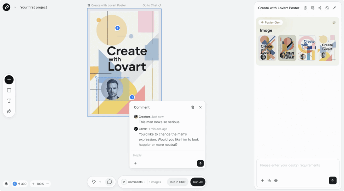
Task: Open the second poster thumbnail 'CREATE LOVART'
Action: tap(287, 48)
